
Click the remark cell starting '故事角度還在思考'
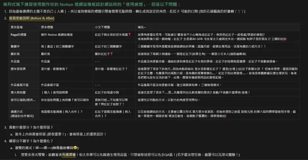click(217, 37)
